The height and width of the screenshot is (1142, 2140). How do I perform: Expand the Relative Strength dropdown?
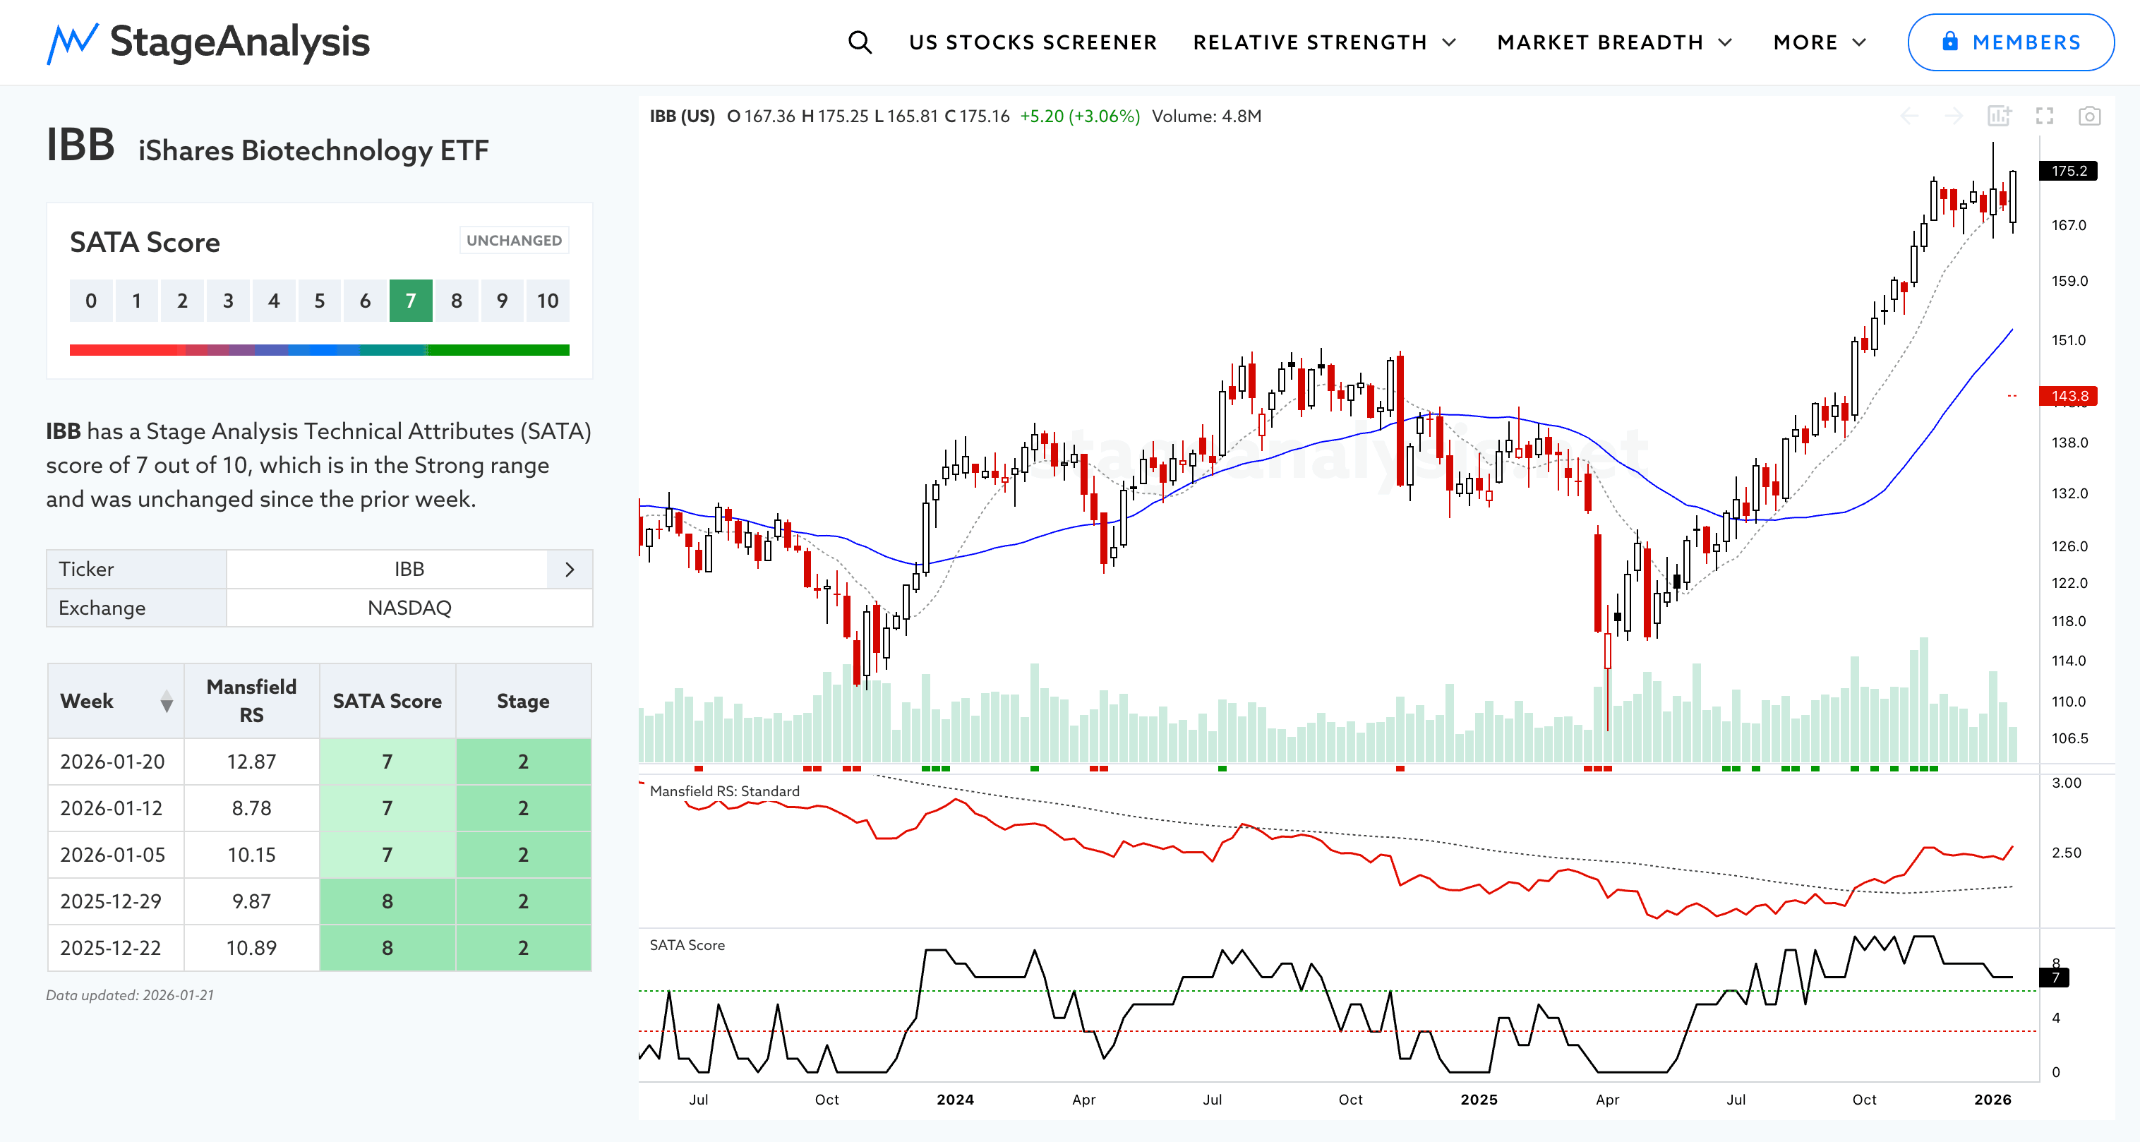coord(1324,42)
